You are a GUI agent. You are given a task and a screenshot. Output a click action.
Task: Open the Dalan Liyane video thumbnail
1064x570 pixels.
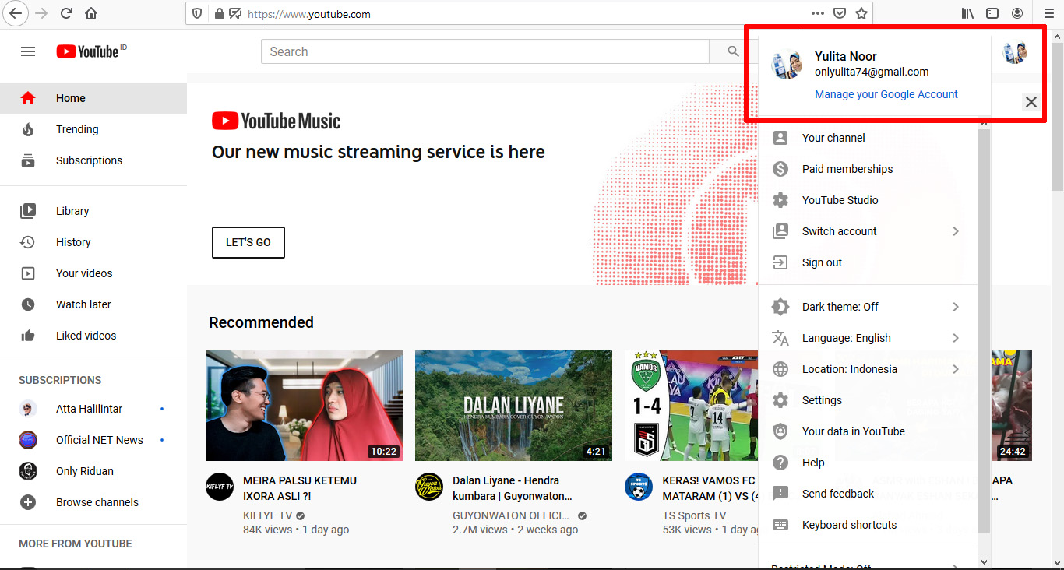coord(513,405)
